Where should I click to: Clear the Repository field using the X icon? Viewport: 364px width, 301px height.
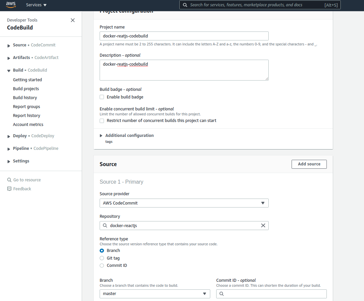click(263, 225)
